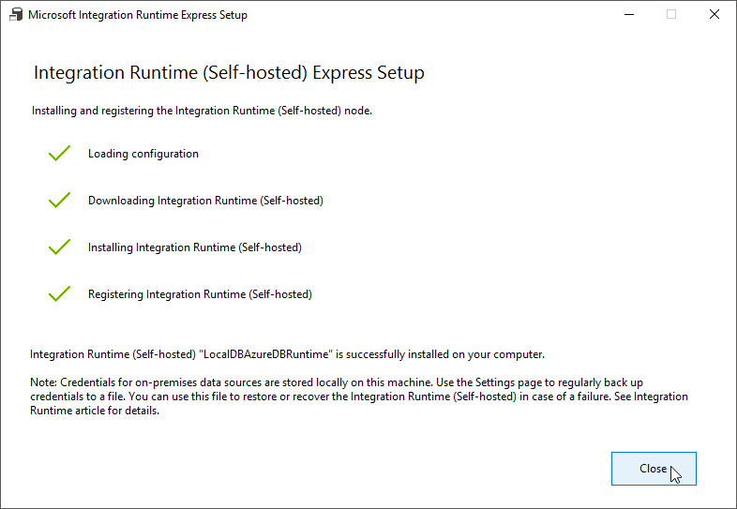Click the Installing Integration Runtime (Self-hosted) step text
Viewport: 737px width, 509px height.
coord(195,247)
